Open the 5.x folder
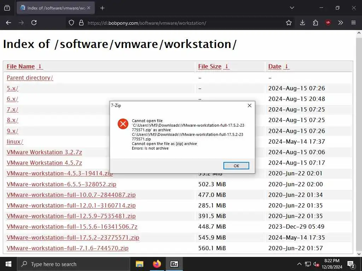Image resolution: width=362 pixels, height=271 pixels. click(x=12, y=88)
